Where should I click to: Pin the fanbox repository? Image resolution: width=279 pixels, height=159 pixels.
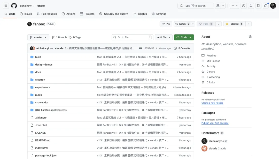[x=166, y=24]
